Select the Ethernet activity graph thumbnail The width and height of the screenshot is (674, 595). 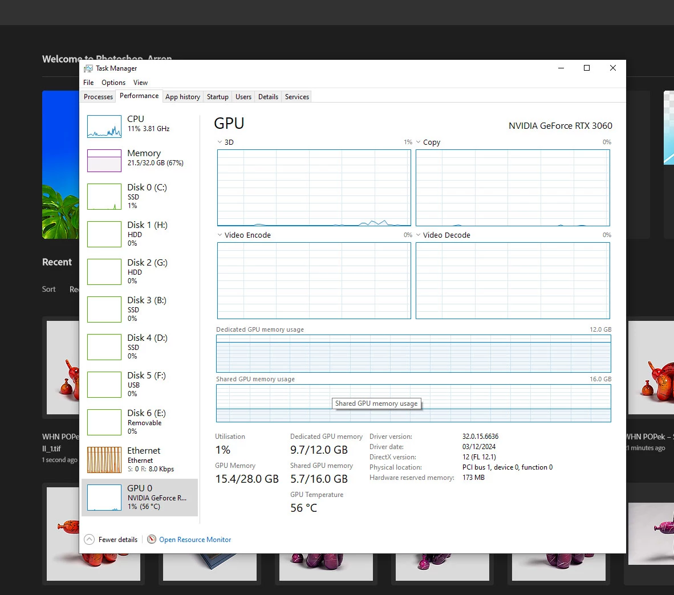tap(104, 460)
